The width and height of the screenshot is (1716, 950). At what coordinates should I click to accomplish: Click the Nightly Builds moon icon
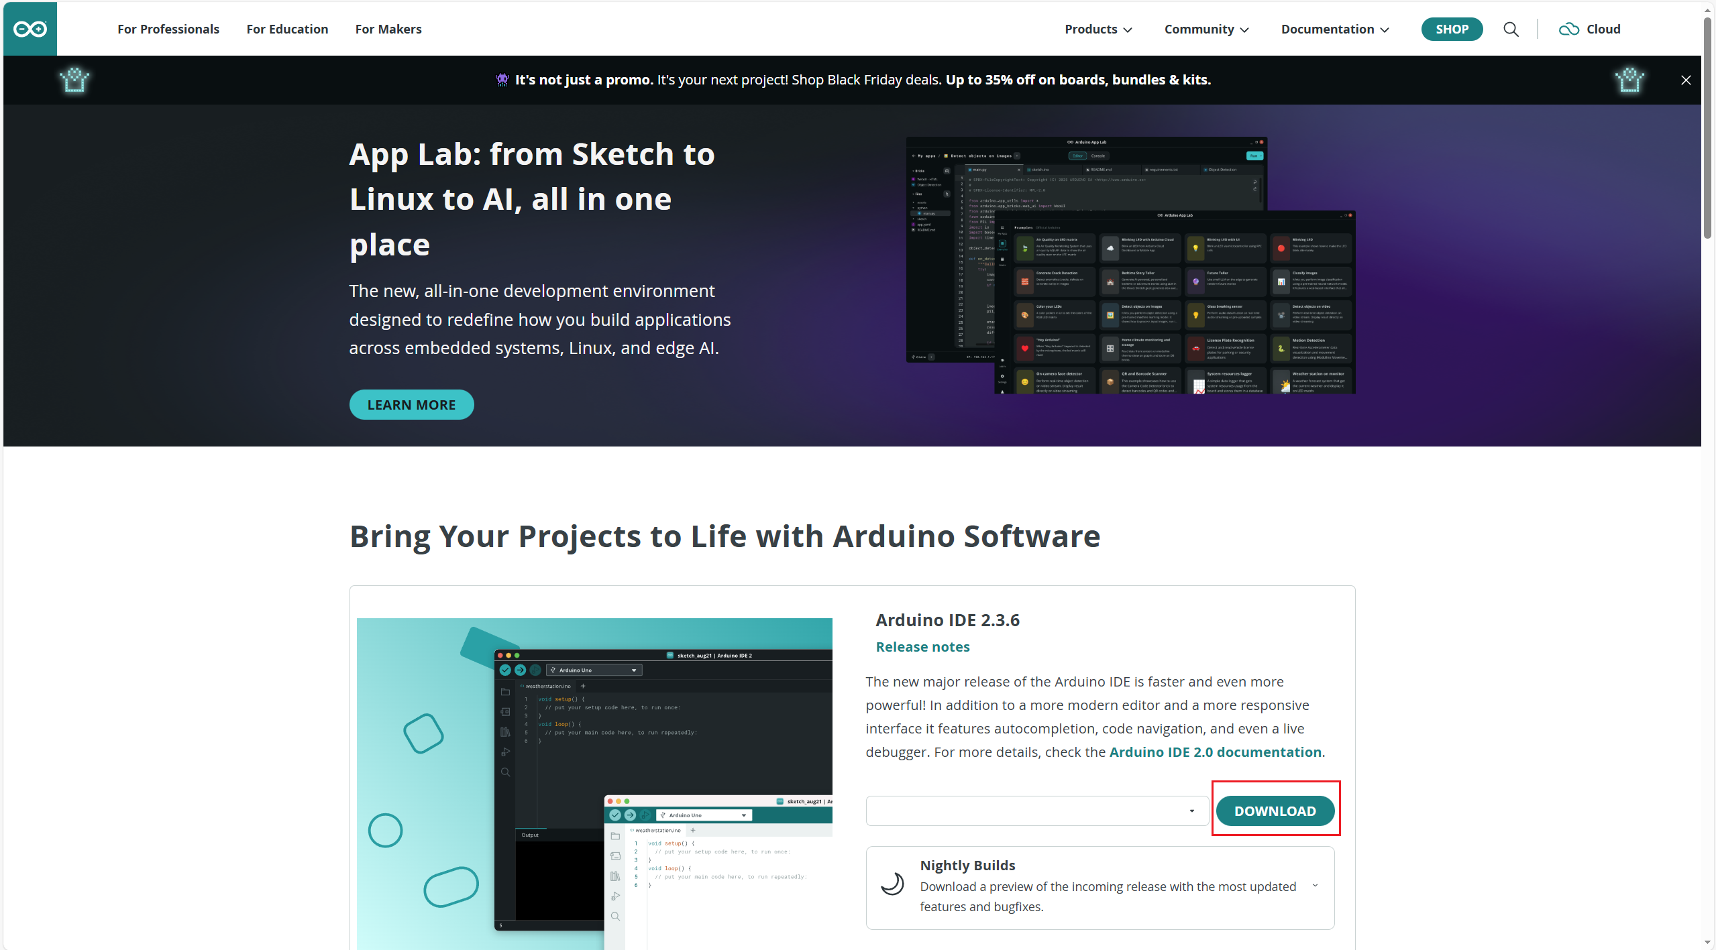click(892, 884)
